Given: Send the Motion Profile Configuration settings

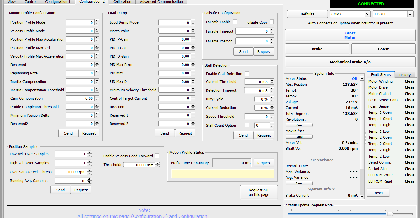Looking at the screenshot, I should tap(69, 133).
